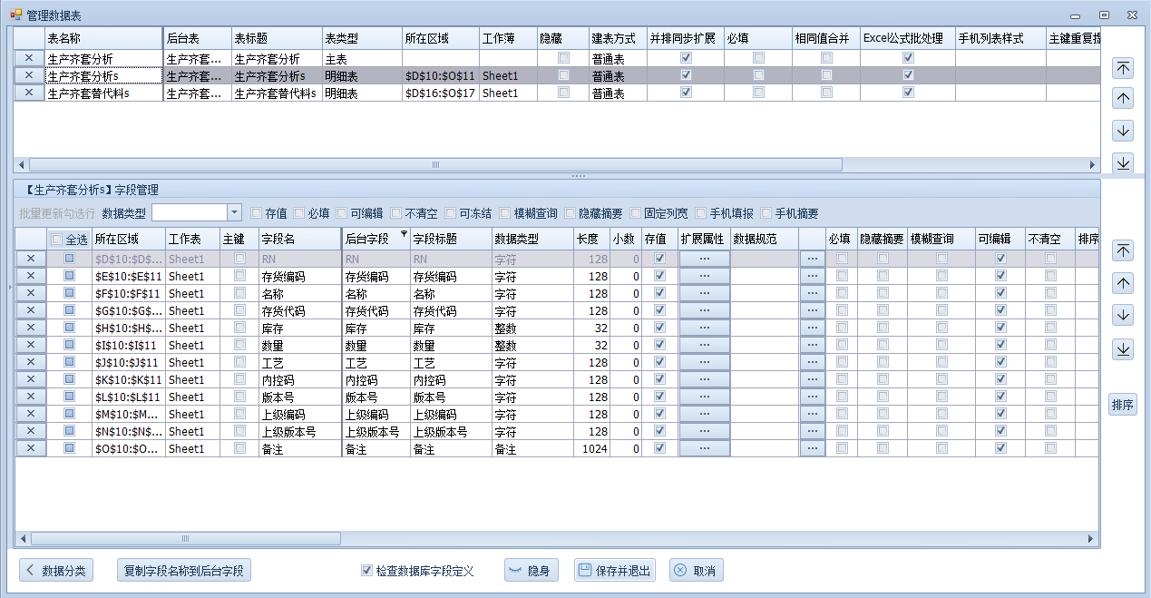This screenshot has height=598, width=1151.
Task: Click 数据分类 back chevron button
Action: coord(56,571)
